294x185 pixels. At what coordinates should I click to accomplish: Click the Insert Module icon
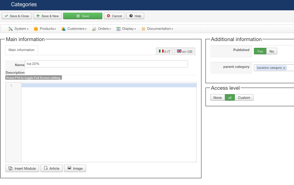click(11, 168)
